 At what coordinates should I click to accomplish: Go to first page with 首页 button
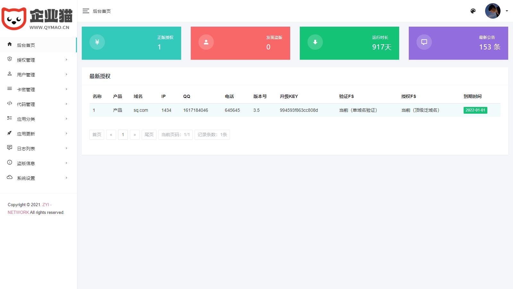point(97,135)
